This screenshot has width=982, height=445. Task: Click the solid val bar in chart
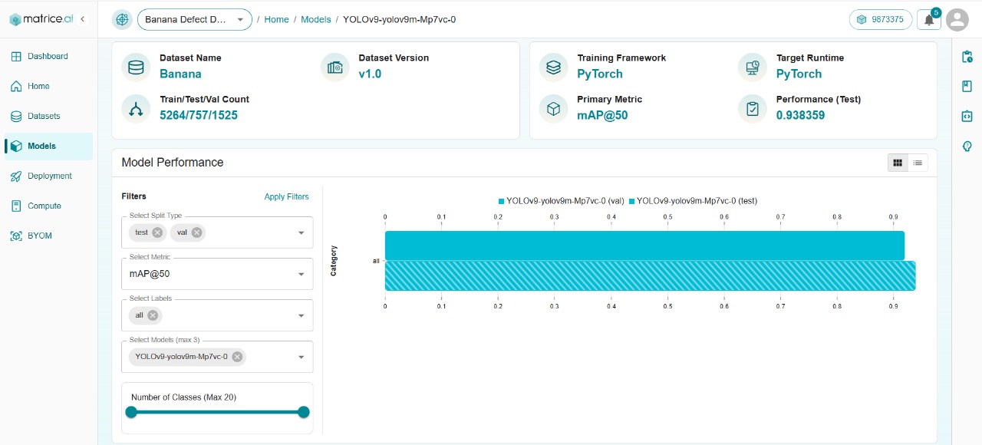pyautogui.click(x=644, y=246)
